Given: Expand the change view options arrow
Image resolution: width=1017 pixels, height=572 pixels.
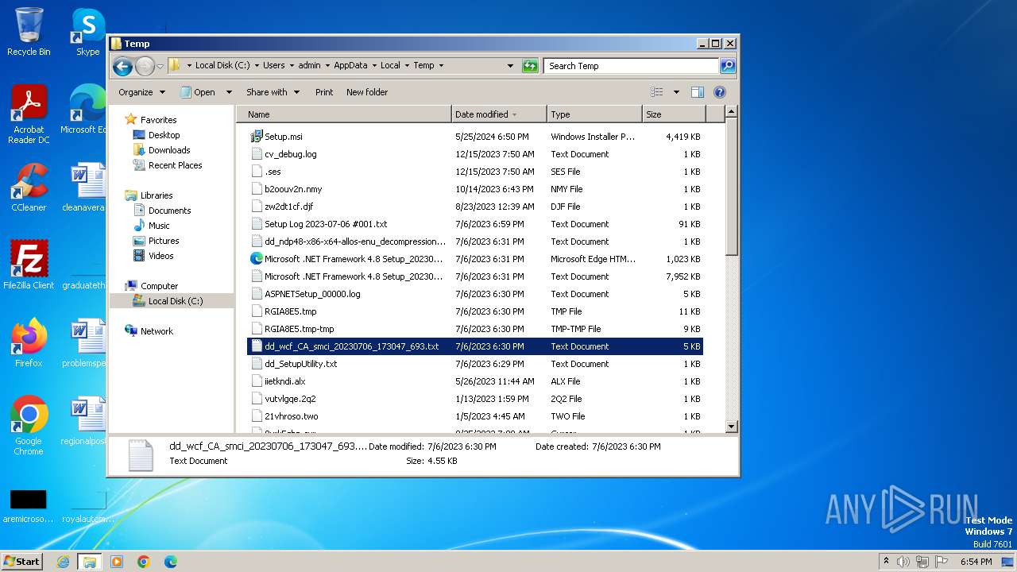Looking at the screenshot, I should click(x=676, y=92).
